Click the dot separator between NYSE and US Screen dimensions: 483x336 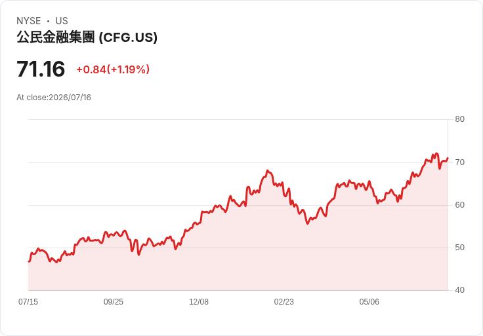pyautogui.click(x=48, y=21)
